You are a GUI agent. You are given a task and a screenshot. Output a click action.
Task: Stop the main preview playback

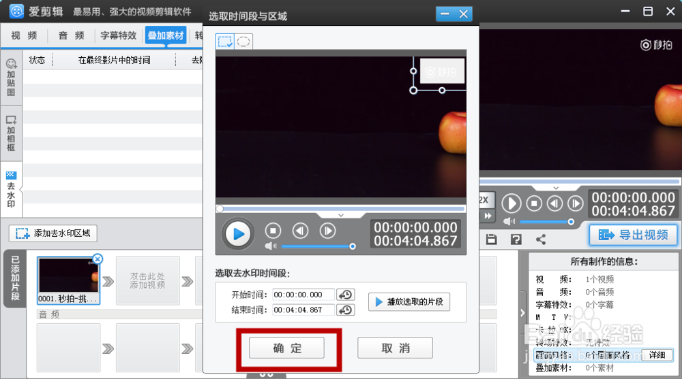coord(534,203)
